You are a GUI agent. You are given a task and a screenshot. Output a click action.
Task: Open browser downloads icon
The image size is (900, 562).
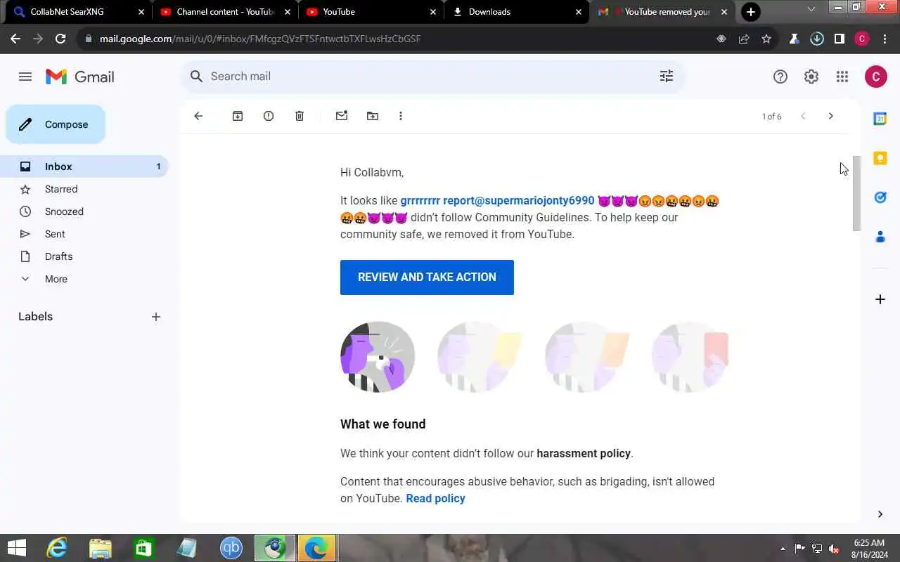tap(817, 39)
